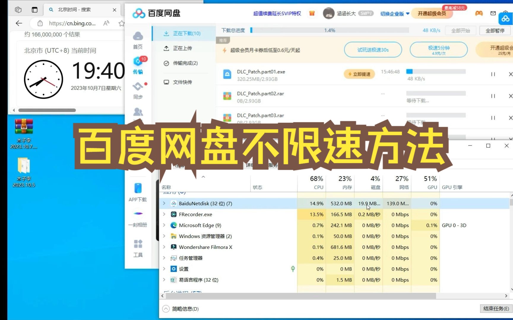Click the BaiduNetdisk process icon in Task Manager
Image resolution: width=513 pixels, height=320 pixels.
click(174, 204)
